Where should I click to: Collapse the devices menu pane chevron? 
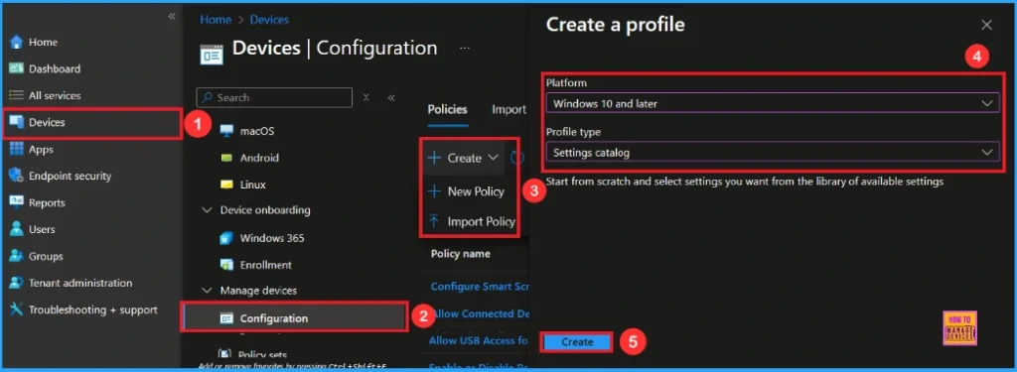point(391,98)
